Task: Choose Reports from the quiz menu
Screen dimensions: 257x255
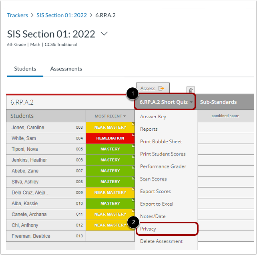Action: (x=149, y=129)
